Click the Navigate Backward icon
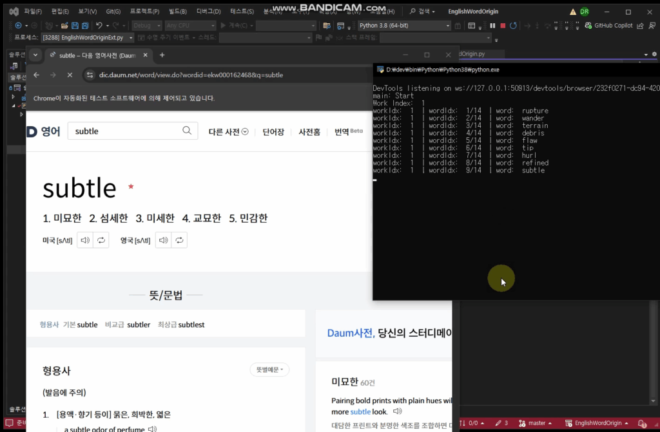Image resolution: width=660 pixels, height=432 pixels. [18, 26]
